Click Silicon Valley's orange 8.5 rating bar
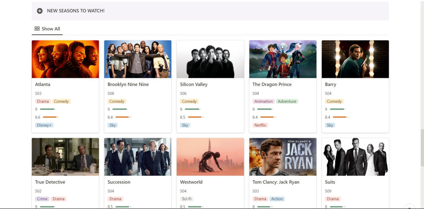The image size is (424, 209). pos(196,117)
